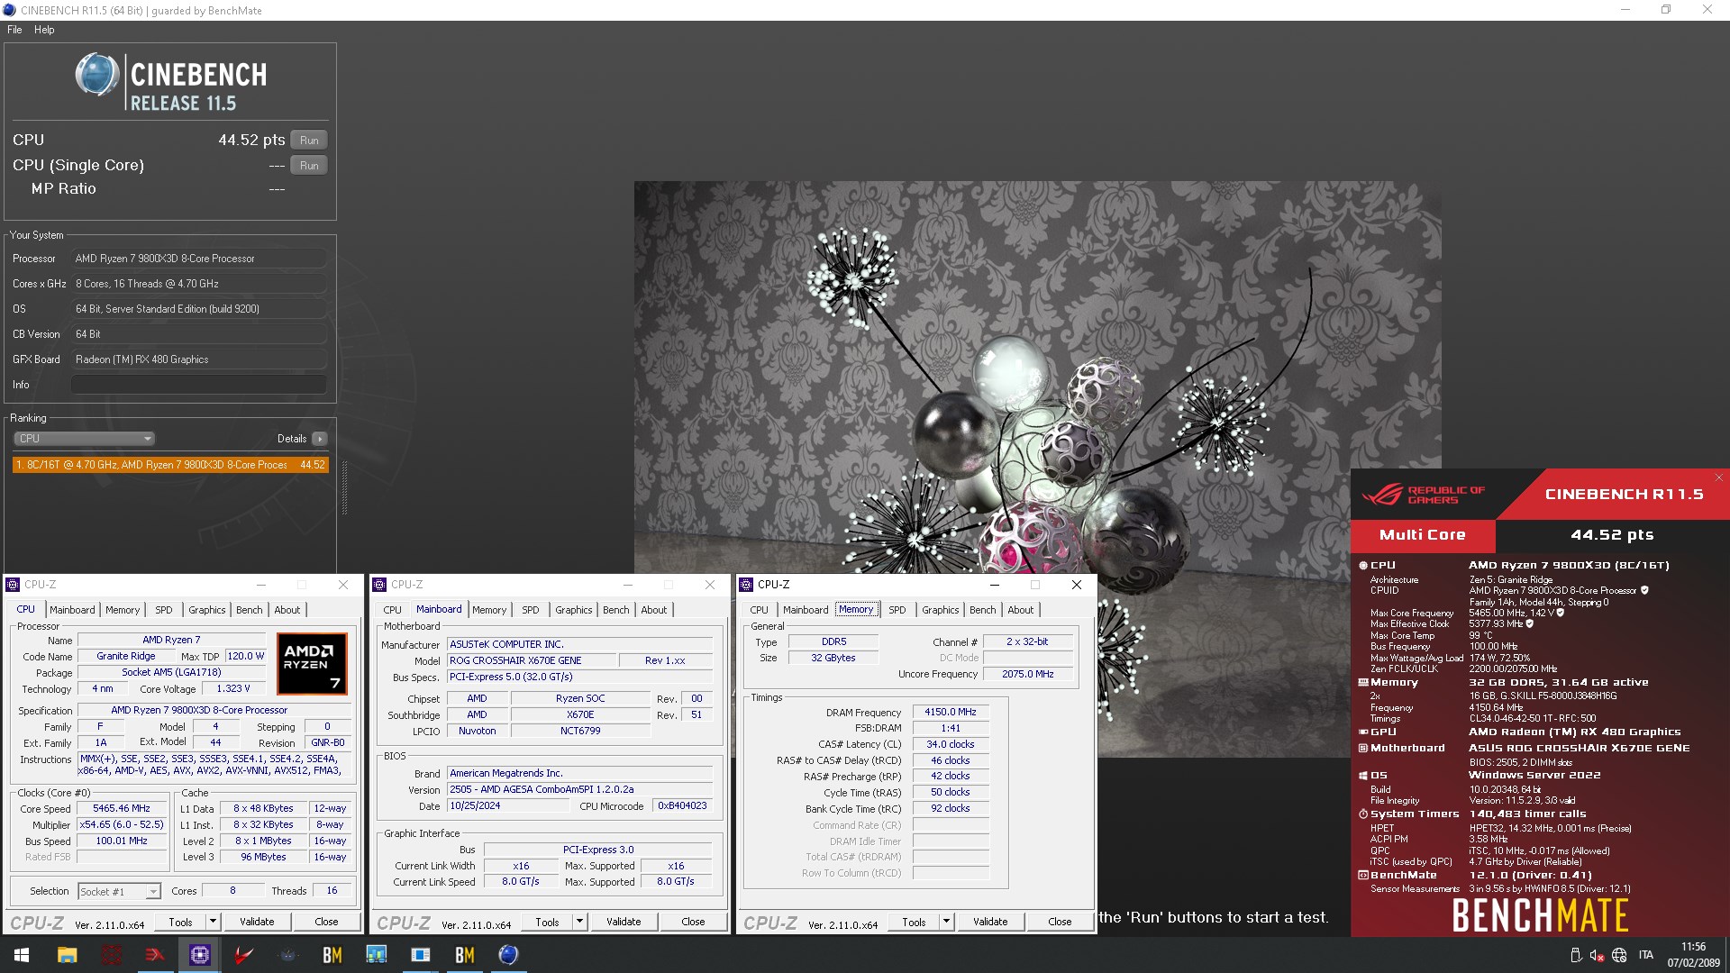Click the System Timers clock icon in the BenchMate panel
1730x973 pixels.
(x=1363, y=814)
